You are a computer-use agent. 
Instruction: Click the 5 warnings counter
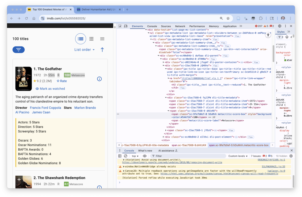[x=266, y=26]
